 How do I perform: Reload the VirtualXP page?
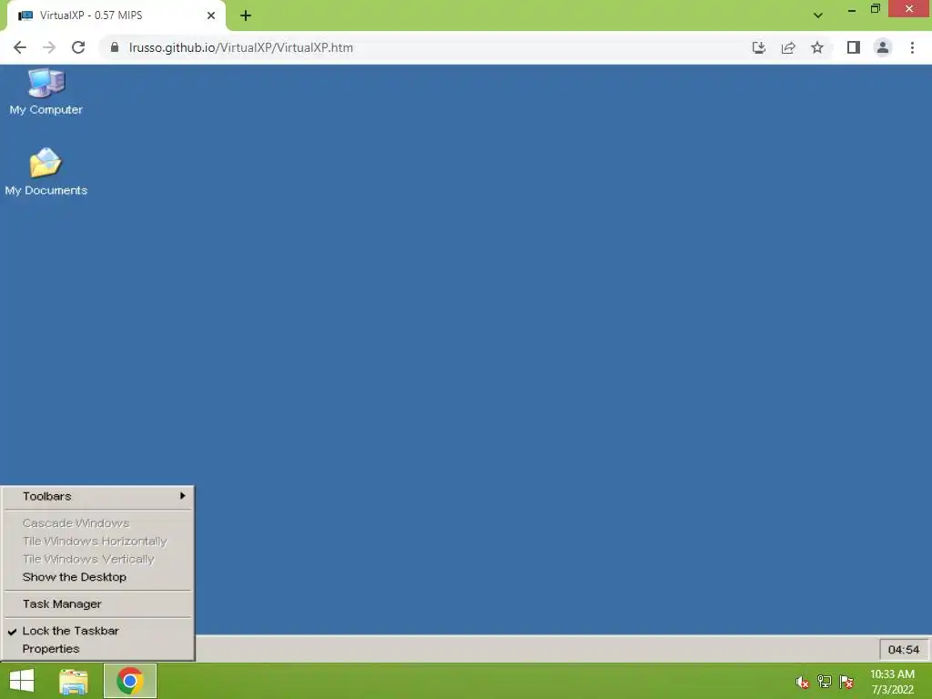78,47
